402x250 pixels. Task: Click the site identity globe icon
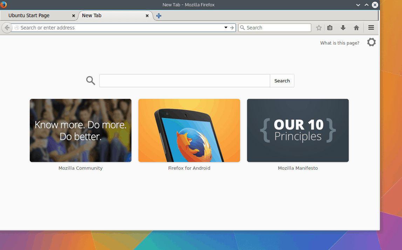pos(17,28)
